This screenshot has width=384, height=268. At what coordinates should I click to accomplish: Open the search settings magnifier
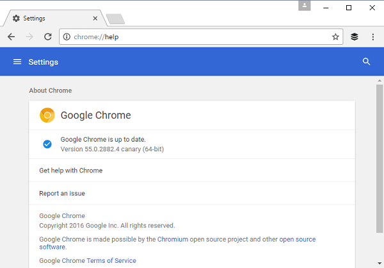(x=366, y=62)
